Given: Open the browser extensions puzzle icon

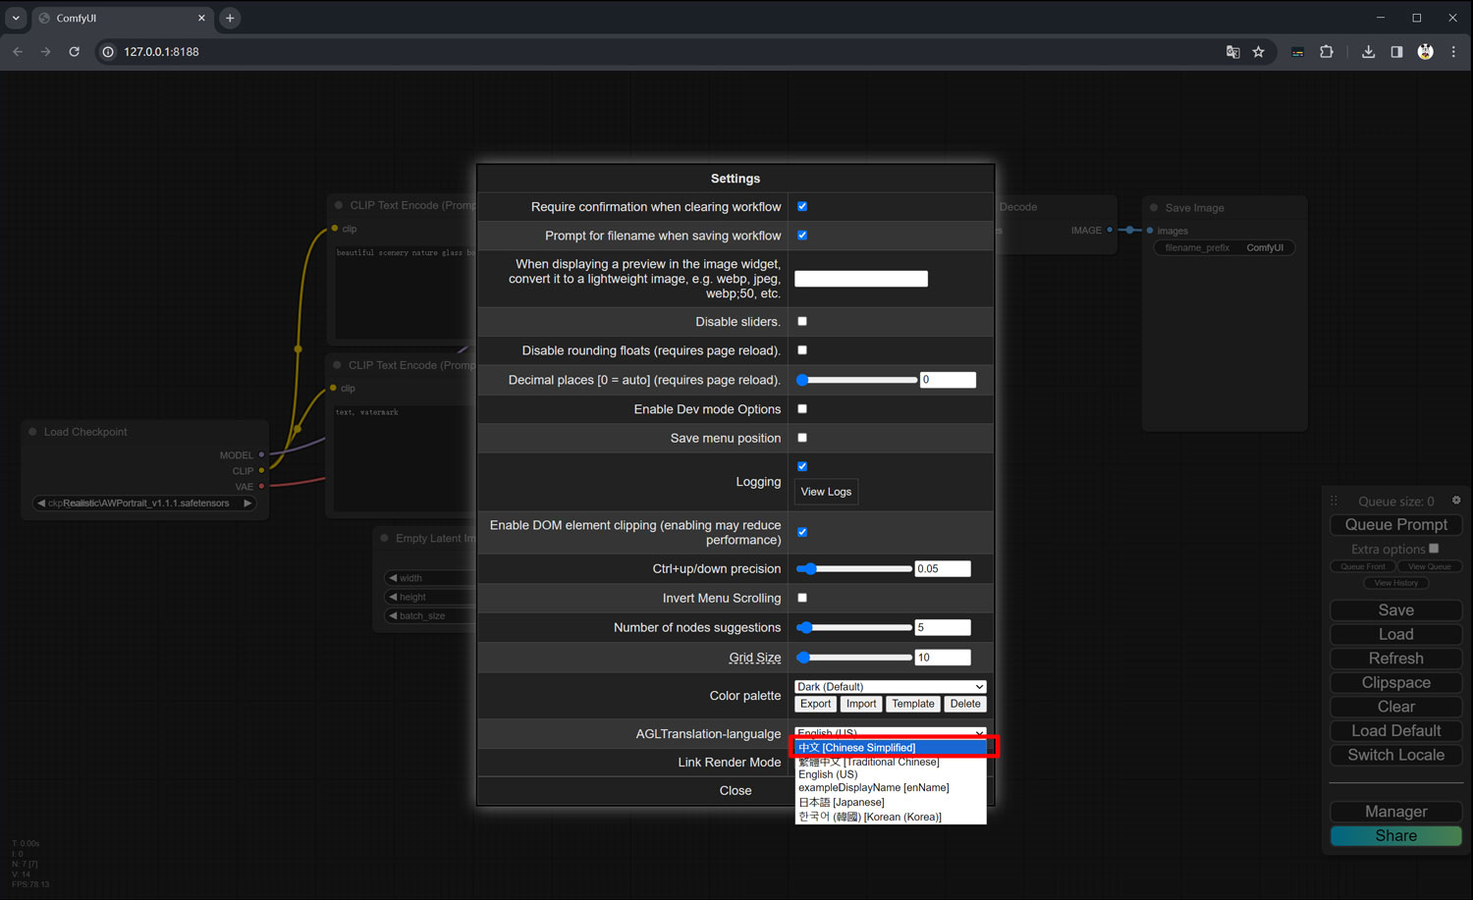Looking at the screenshot, I should pyautogui.click(x=1327, y=52).
